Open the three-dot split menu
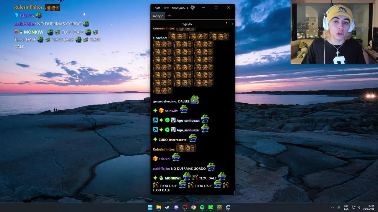This screenshot has width=378, height=212. pos(227,24)
